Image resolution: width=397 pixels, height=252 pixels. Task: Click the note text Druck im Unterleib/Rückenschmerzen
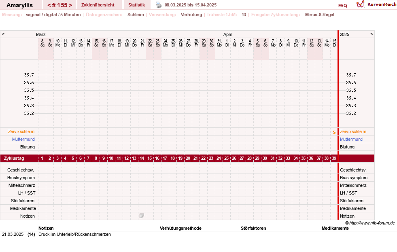[x=75, y=234]
